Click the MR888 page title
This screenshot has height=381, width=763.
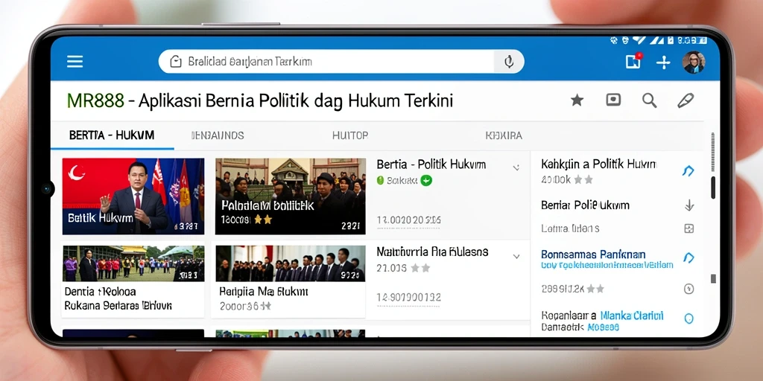tap(260, 100)
